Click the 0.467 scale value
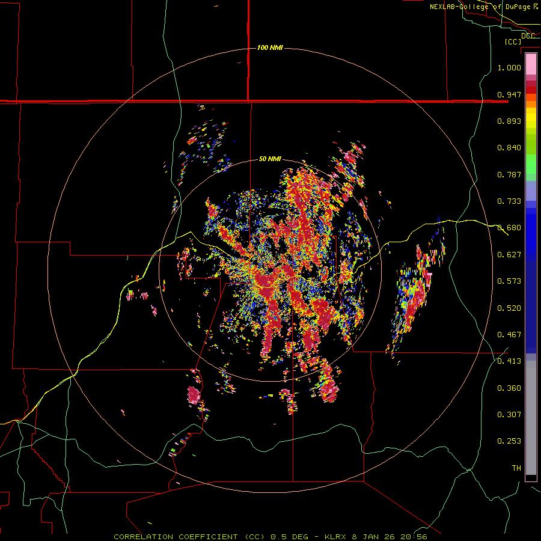 coord(509,335)
